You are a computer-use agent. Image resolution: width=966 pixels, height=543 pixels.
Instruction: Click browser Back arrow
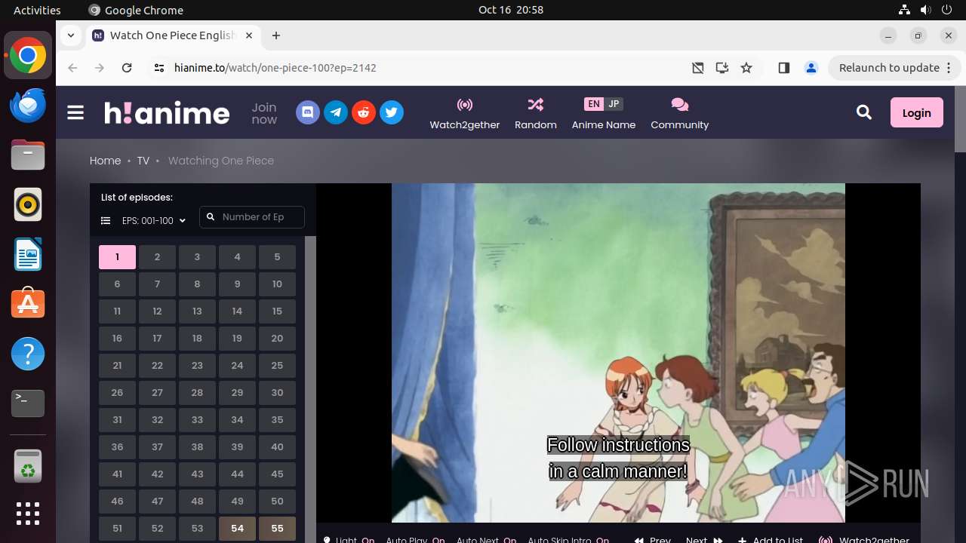pyautogui.click(x=72, y=68)
